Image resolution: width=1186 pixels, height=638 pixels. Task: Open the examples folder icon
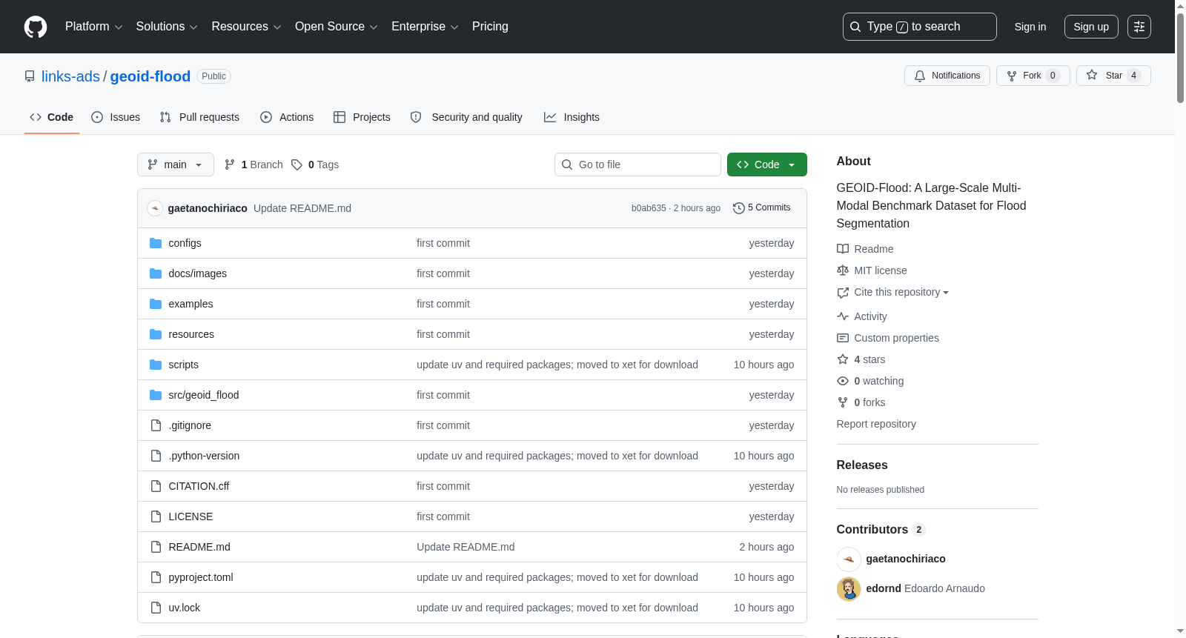point(156,304)
